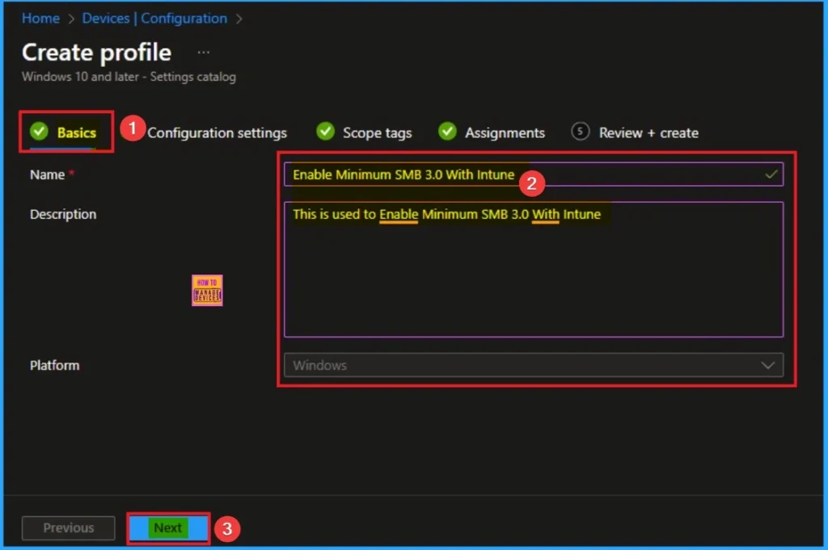Open the Scope tags tab
This screenshot has height=550, width=828.
pos(377,133)
